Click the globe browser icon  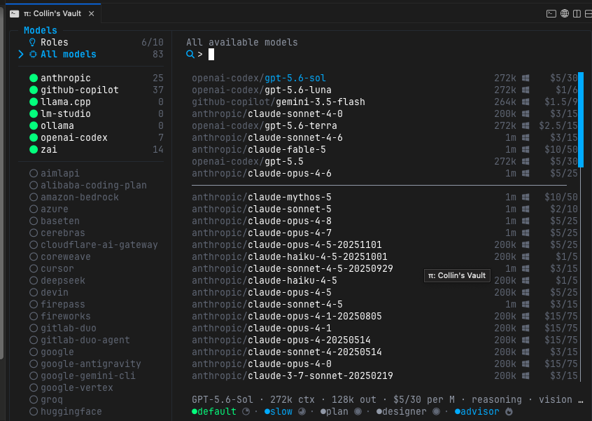pyautogui.click(x=565, y=13)
